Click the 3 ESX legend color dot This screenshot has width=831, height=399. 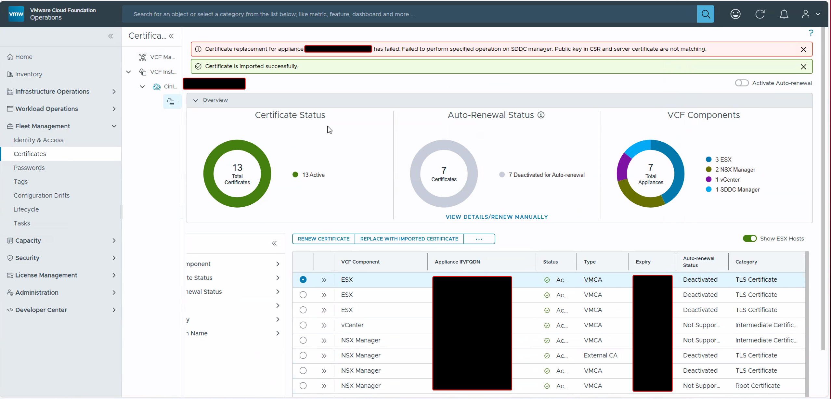tap(708, 160)
